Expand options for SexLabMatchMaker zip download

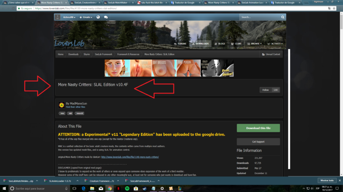(x=37, y=181)
